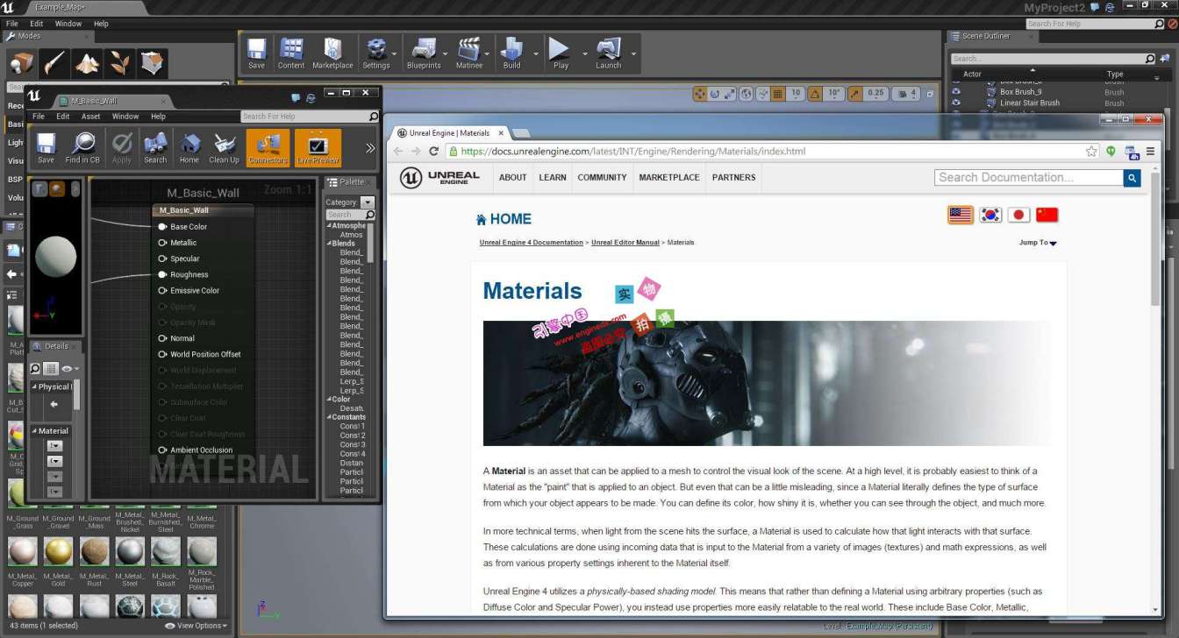Viewport: 1179px width, 638px height.
Task: Select the Paint mode brush icon
Action: pos(54,64)
